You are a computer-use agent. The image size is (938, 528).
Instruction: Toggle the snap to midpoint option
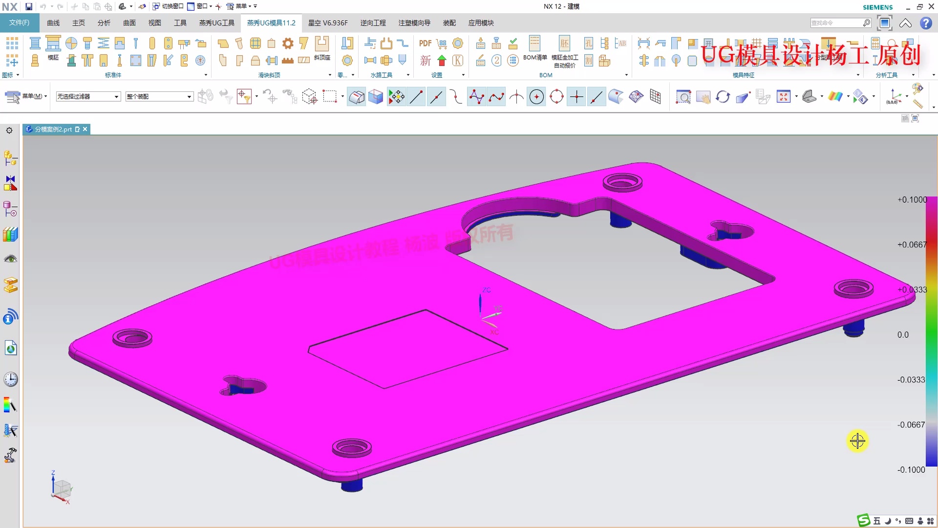pyautogui.click(x=436, y=97)
